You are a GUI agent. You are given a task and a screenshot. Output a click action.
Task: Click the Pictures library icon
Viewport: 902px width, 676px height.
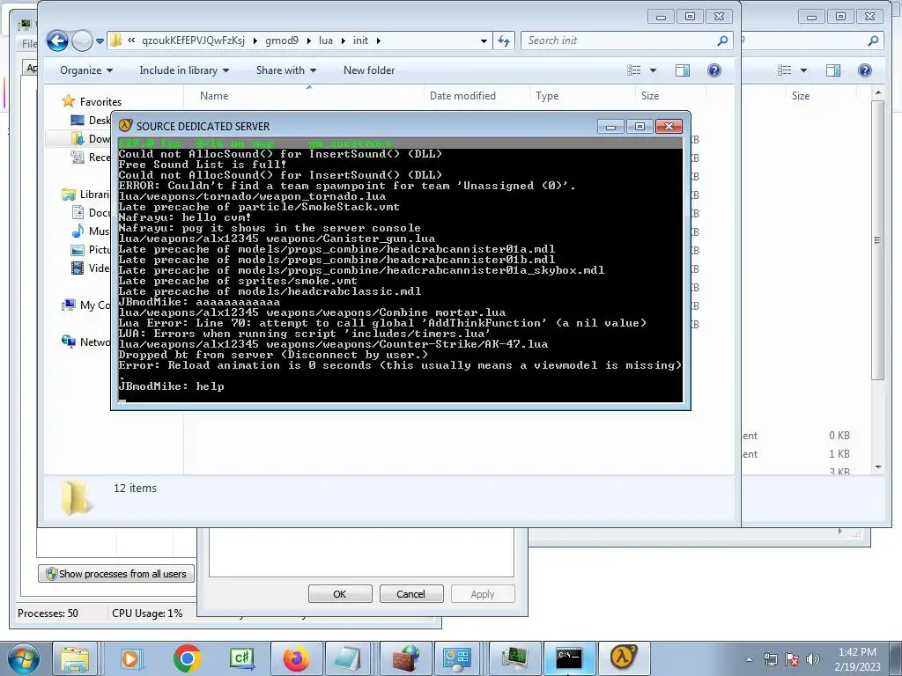(78, 250)
